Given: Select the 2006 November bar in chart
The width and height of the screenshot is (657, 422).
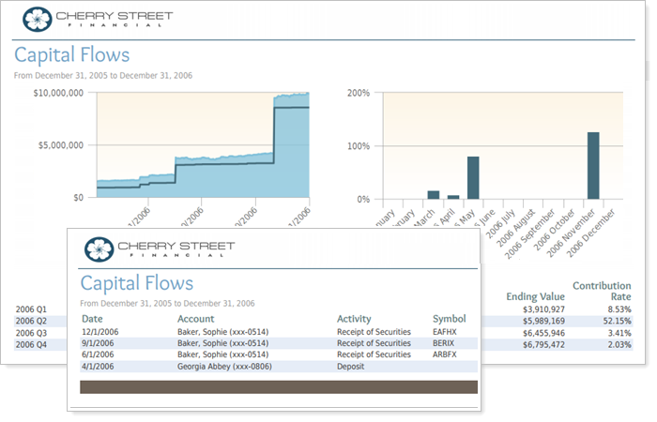Looking at the screenshot, I should coord(593,165).
